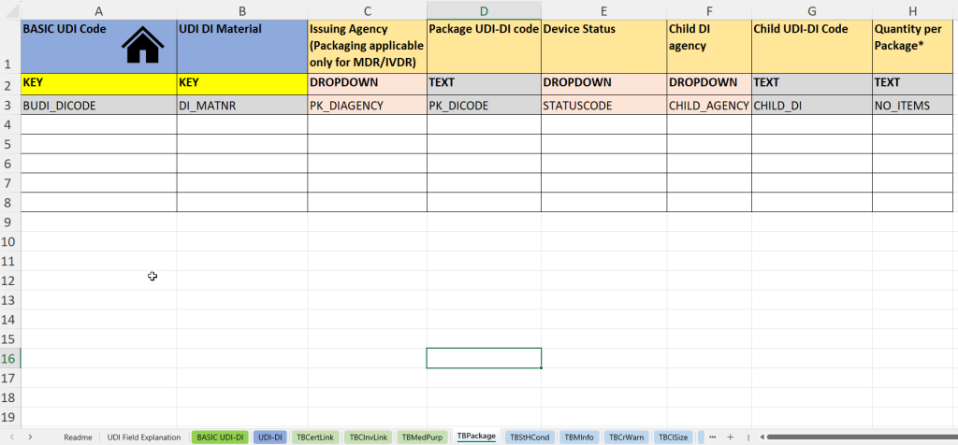Click the horizontal scrollbar left arrow
Screen dimensions: 958x445
[762, 438]
